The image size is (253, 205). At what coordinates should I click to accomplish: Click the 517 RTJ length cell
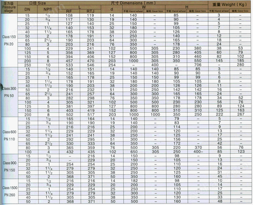pyautogui.click(x=90, y=114)
